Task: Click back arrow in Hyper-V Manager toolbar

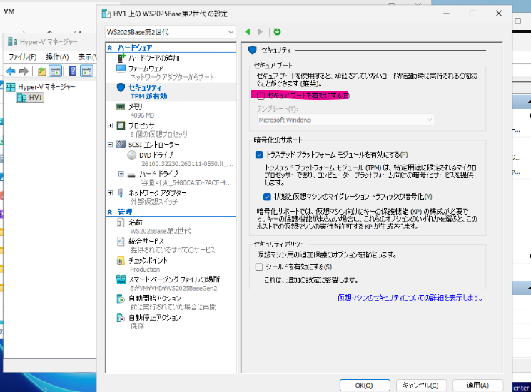Action: (x=11, y=71)
